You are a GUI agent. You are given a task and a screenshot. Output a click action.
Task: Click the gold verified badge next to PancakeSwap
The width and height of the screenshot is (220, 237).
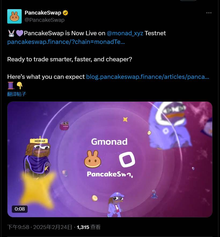click(65, 12)
